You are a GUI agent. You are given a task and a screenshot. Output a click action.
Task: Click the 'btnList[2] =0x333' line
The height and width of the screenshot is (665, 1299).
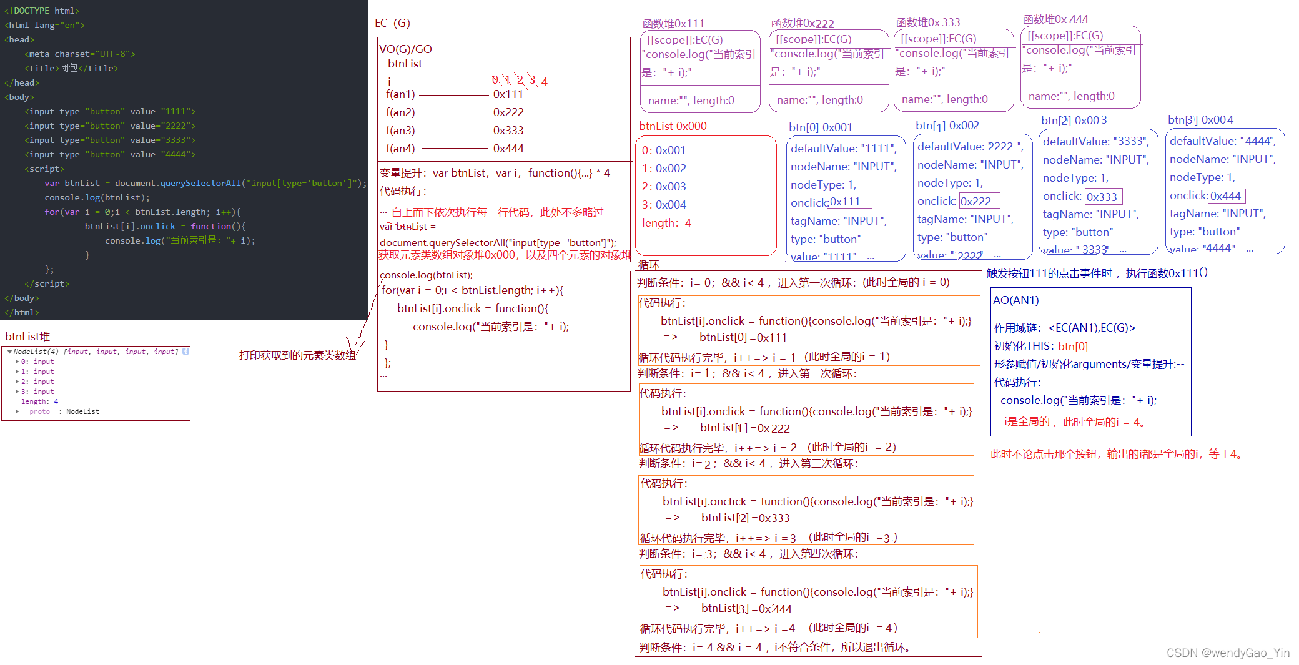tap(745, 518)
